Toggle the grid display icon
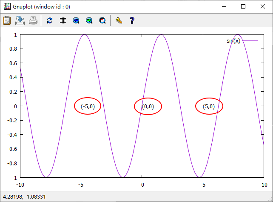 [x=63, y=20]
